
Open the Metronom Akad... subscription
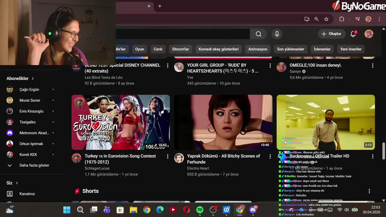point(31,133)
